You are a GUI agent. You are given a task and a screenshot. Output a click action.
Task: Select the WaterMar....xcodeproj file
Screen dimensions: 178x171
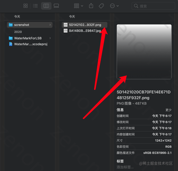[x=30, y=44]
